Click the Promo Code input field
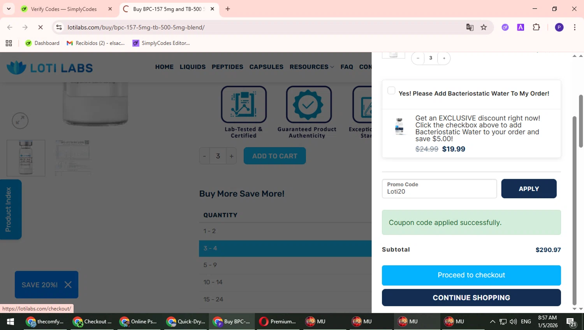The image size is (584, 330). (439, 189)
